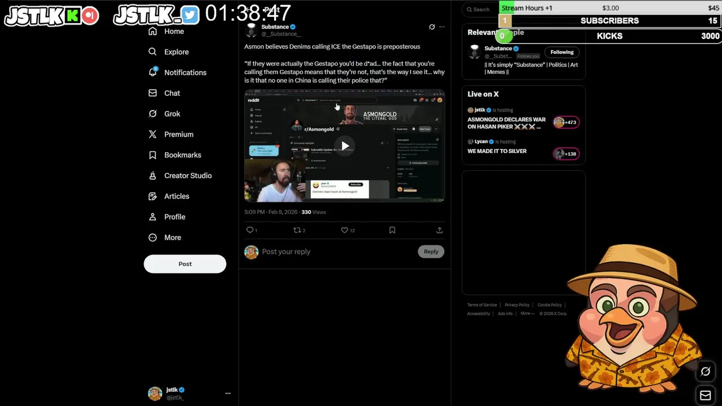The image size is (722, 406).
Task: Click the SUBSCRIBERS goal bar
Action: (x=609, y=20)
